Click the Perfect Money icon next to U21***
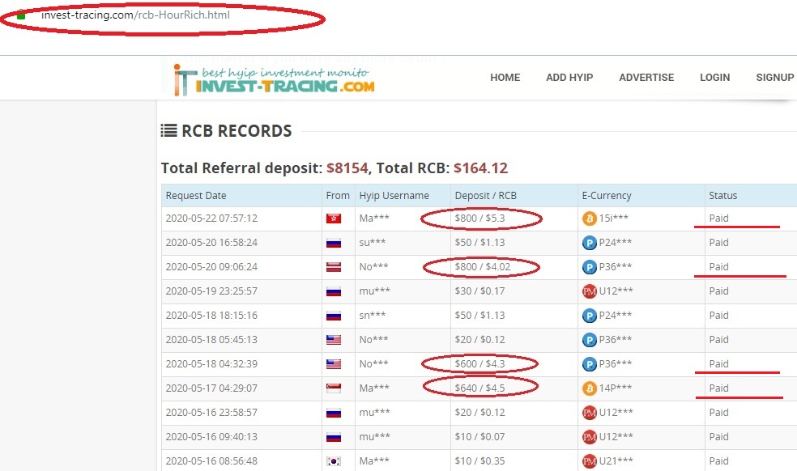Image resolution: width=797 pixels, height=471 pixels. (x=589, y=461)
